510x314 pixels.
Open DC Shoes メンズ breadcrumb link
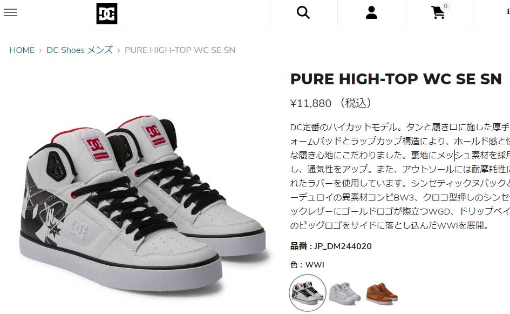point(80,50)
